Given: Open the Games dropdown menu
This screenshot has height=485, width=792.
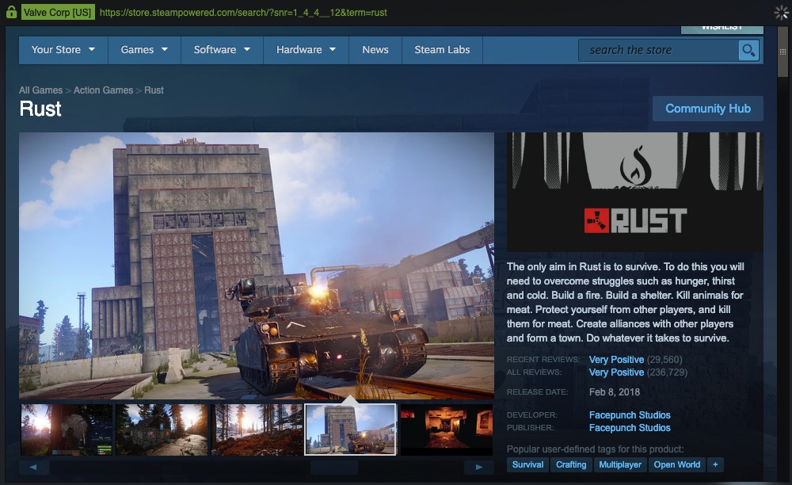Looking at the screenshot, I should click(x=144, y=50).
